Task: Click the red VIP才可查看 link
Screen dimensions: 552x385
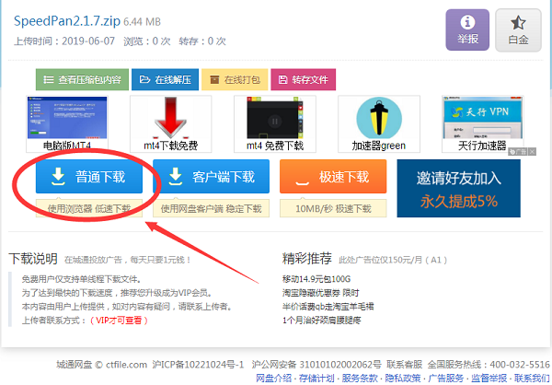Action: point(119,321)
